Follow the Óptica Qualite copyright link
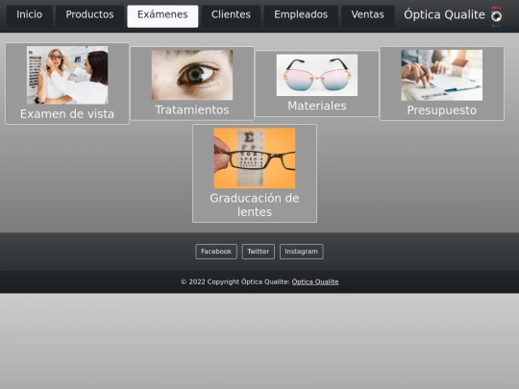The width and height of the screenshot is (519, 389). (x=315, y=281)
